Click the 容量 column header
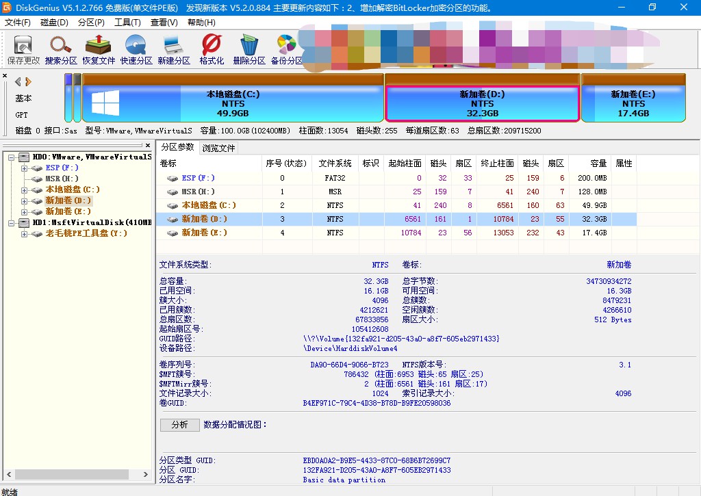Viewport: 701px width, 496px height. (x=590, y=164)
